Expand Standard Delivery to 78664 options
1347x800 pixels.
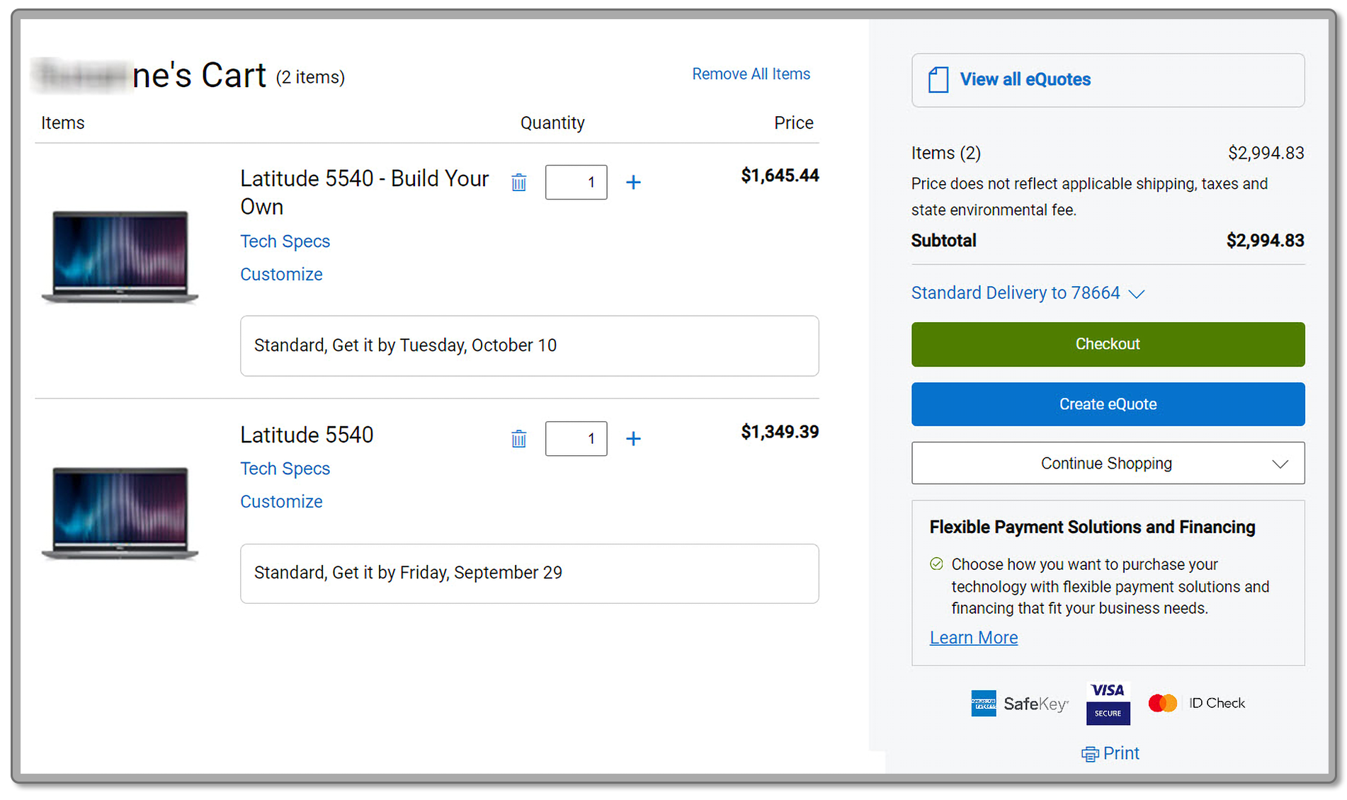1028,293
